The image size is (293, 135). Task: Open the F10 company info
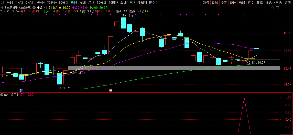[x=251, y=3]
